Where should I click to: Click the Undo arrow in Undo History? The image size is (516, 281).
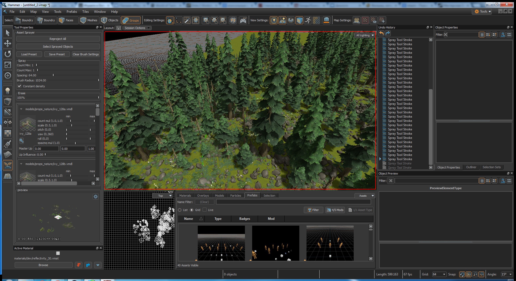tap(381, 33)
